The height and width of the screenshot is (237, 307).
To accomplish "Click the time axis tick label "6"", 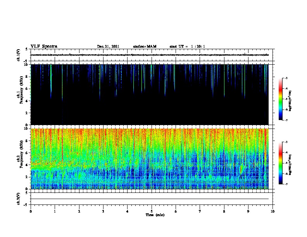I will click(176, 211).
